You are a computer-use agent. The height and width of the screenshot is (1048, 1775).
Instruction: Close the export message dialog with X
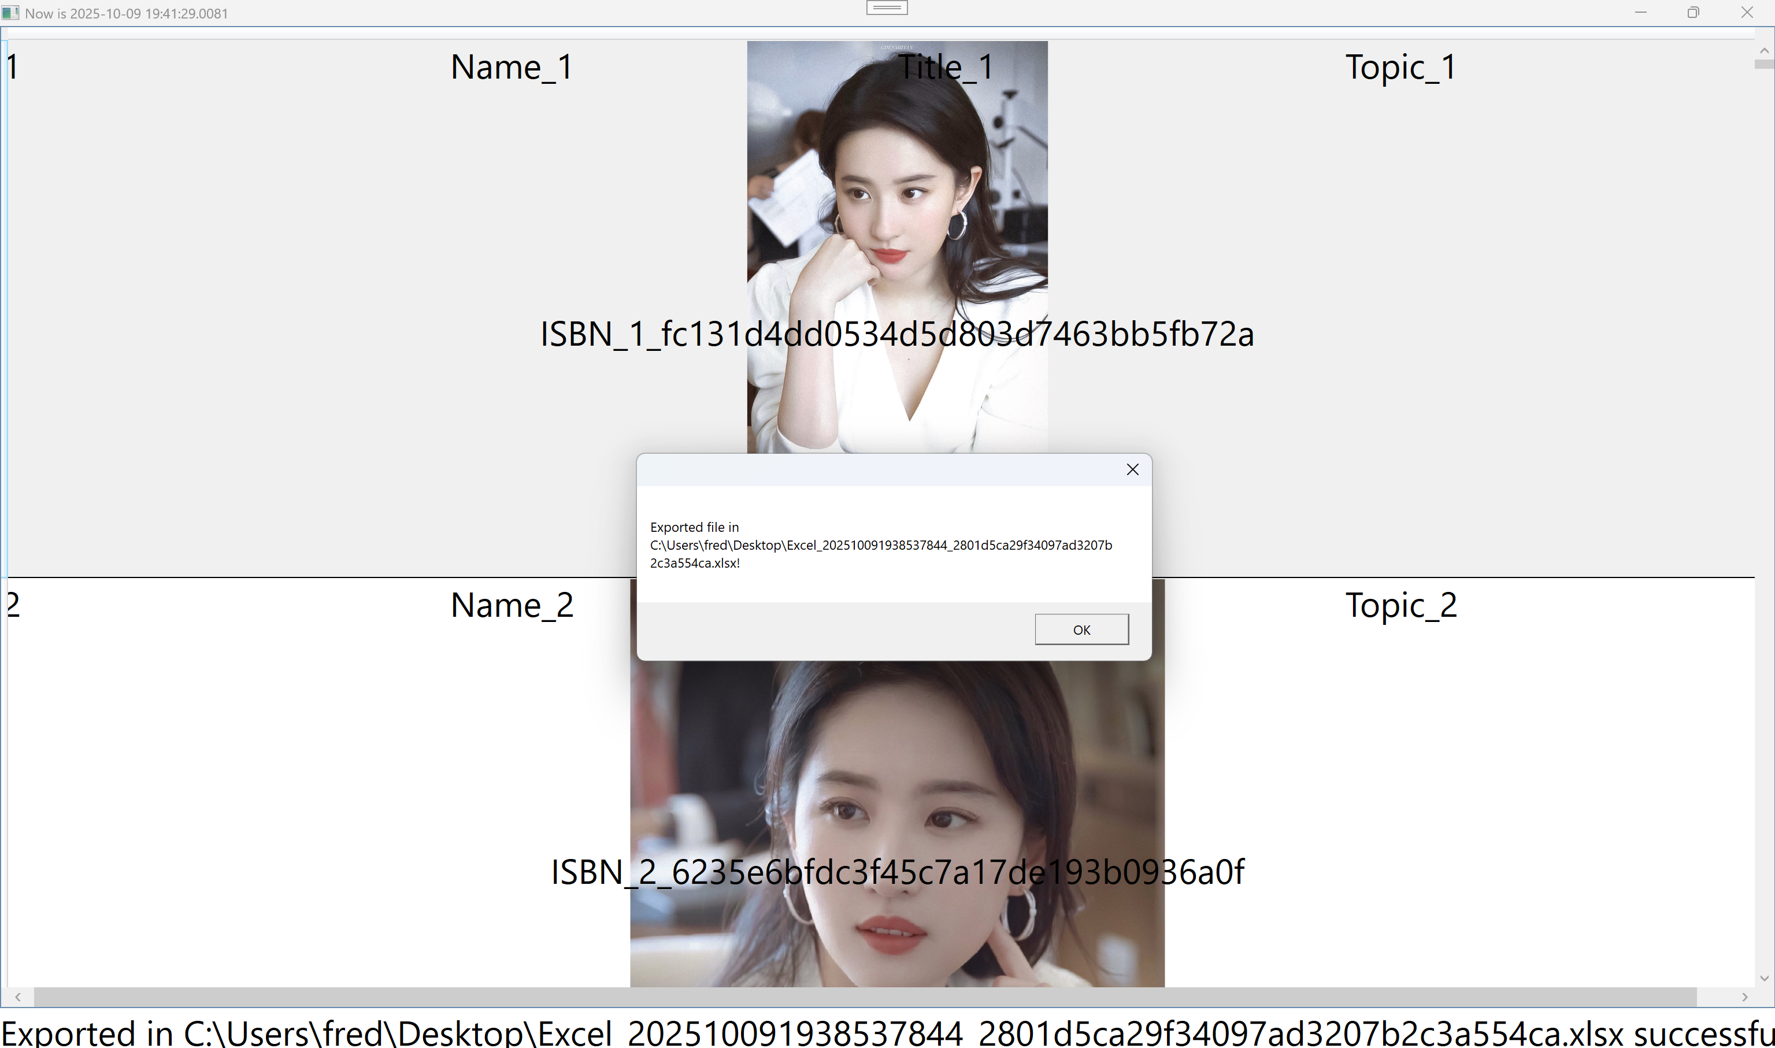1132,469
